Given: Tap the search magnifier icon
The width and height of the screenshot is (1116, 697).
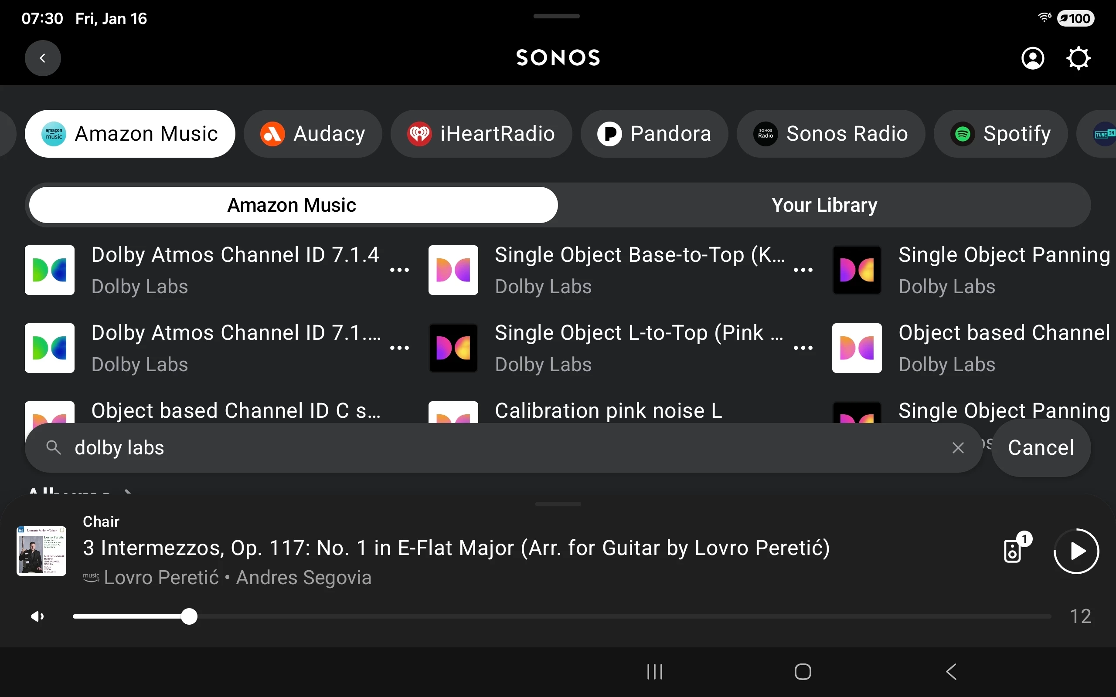Looking at the screenshot, I should point(54,448).
